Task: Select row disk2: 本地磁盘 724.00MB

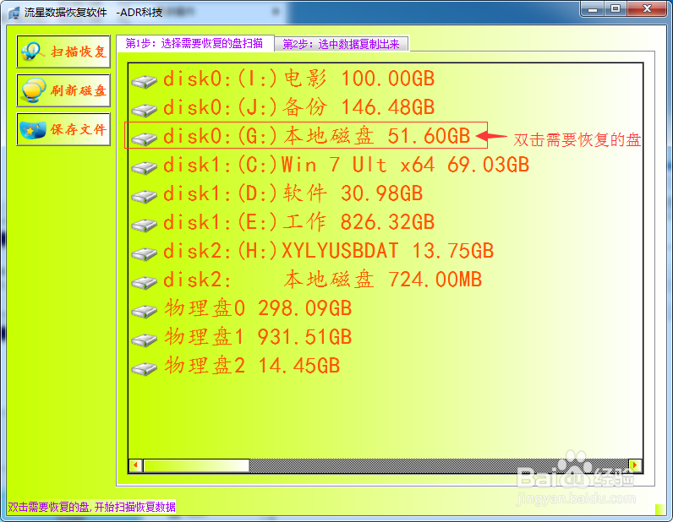Action: 306,280
